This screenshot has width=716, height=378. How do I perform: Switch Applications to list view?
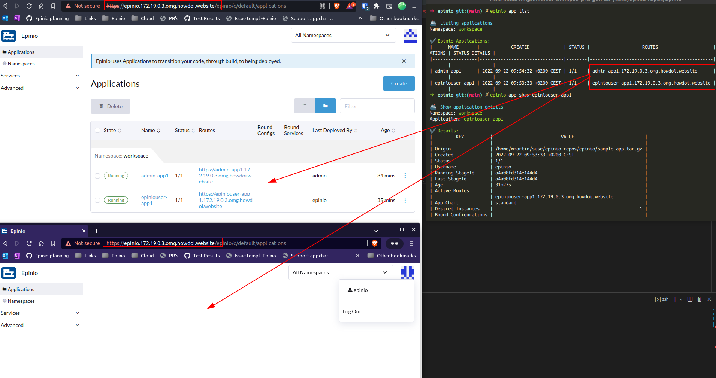[x=304, y=106]
